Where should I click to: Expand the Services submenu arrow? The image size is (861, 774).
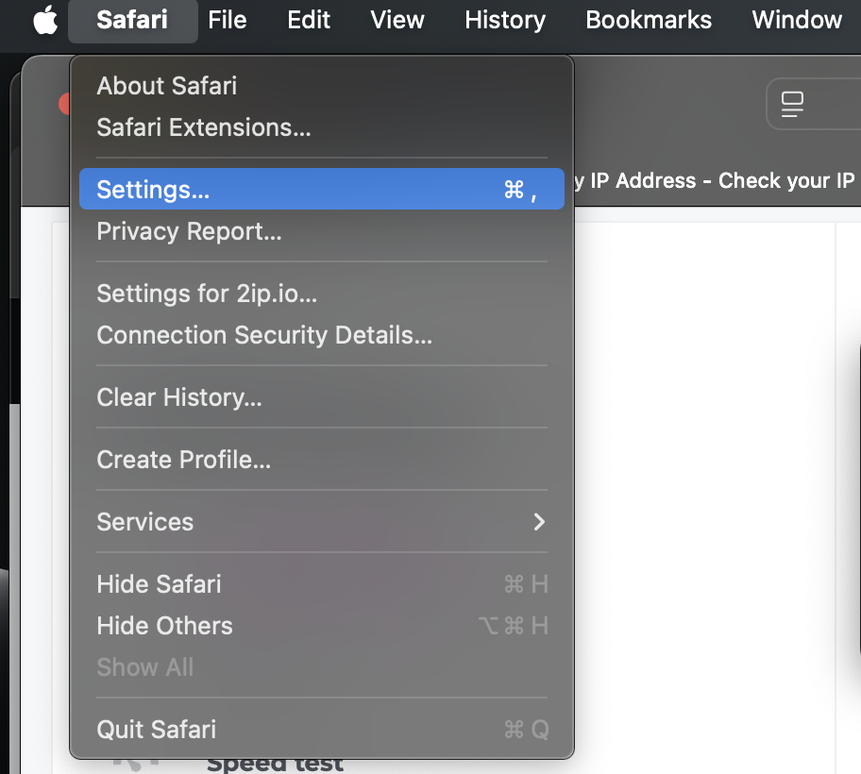539,521
